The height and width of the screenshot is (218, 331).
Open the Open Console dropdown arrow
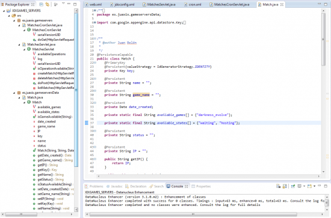point(314,186)
